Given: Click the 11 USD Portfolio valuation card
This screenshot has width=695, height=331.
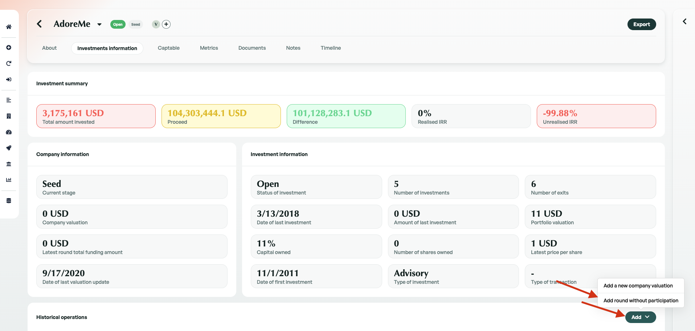Looking at the screenshot, I should point(590,217).
